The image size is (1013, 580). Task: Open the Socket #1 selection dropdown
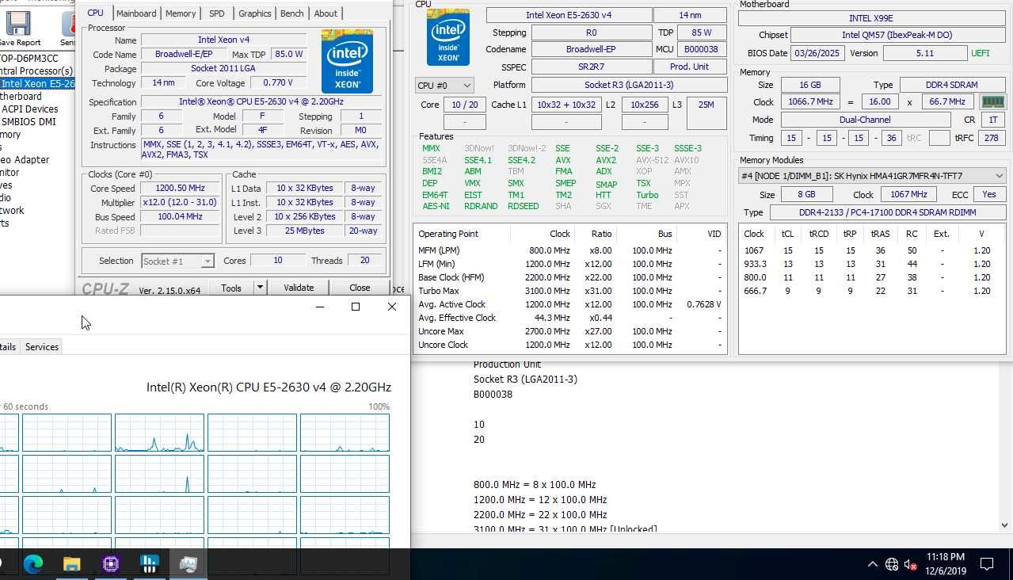coord(177,261)
